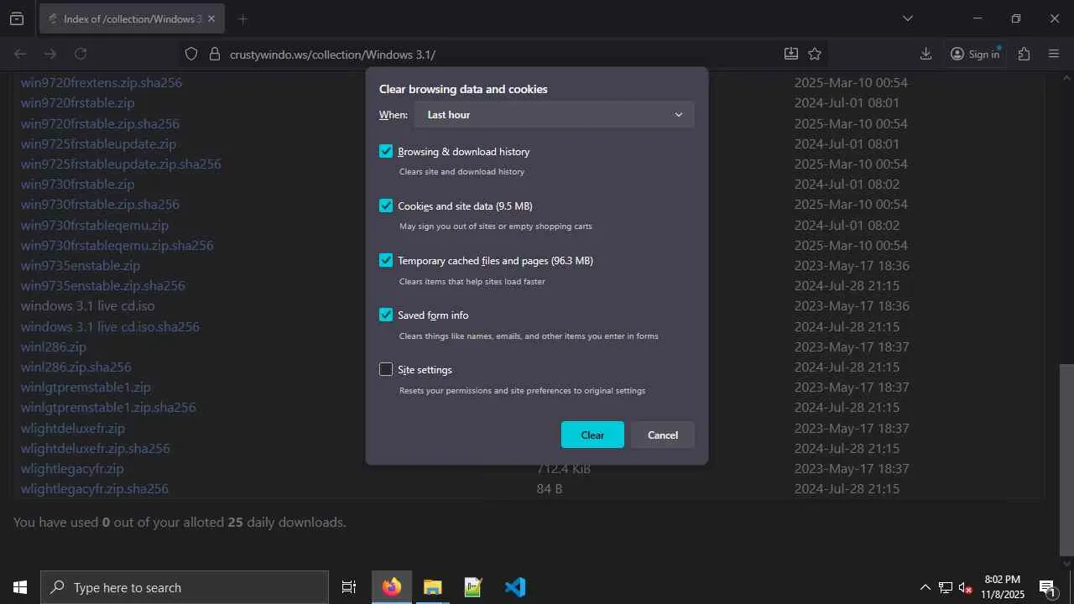Image resolution: width=1074 pixels, height=604 pixels.
Task: Open the Windows Start menu
Action: (20, 587)
